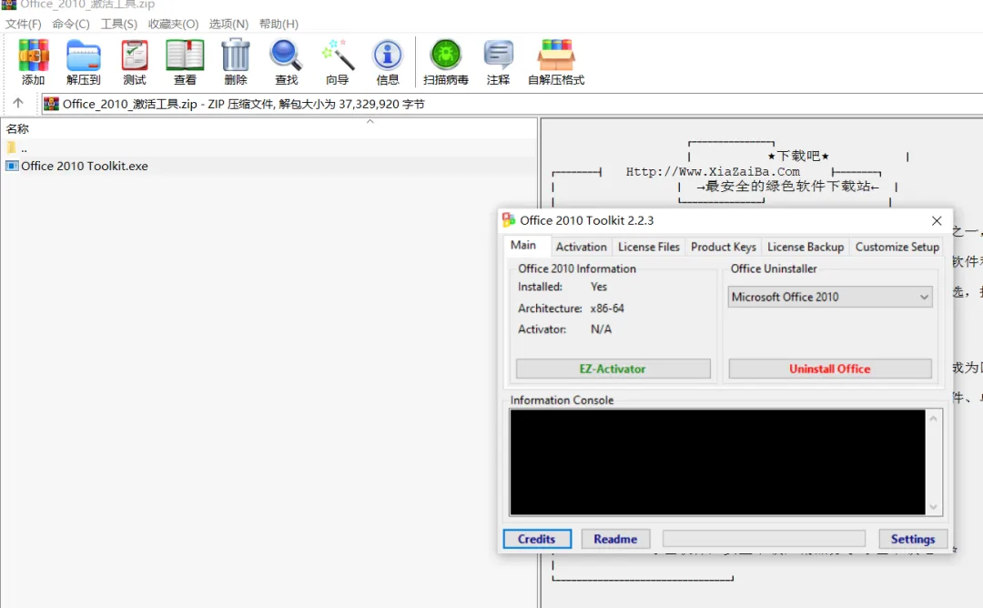Image resolution: width=983 pixels, height=608 pixels.
Task: Click the 名称 column header
Action: point(17,128)
